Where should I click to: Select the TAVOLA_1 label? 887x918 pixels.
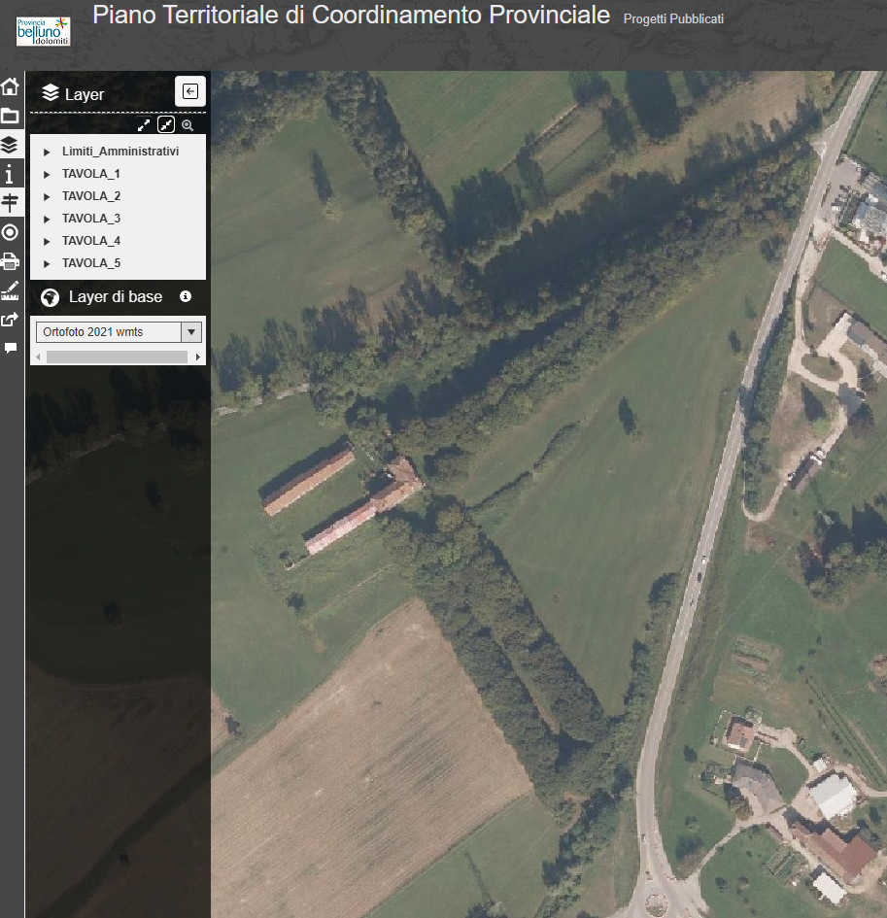(x=91, y=173)
